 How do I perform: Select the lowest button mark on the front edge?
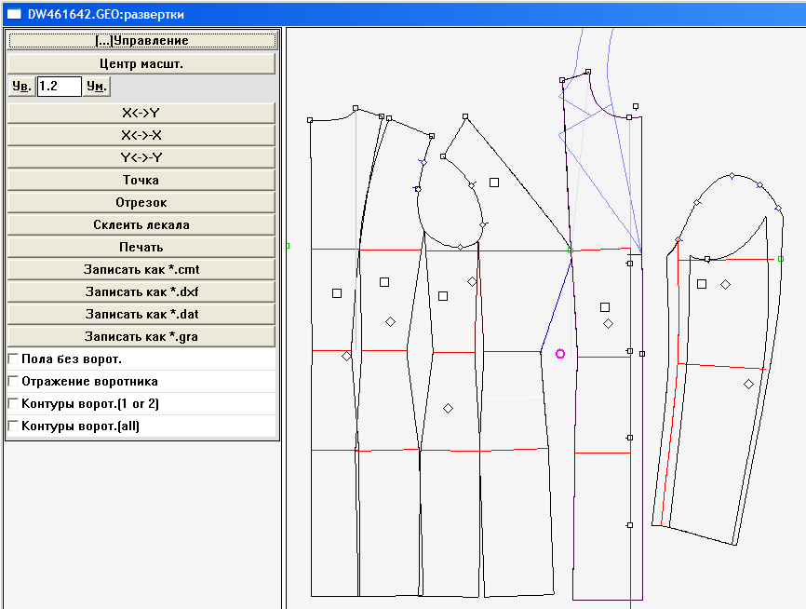click(x=630, y=525)
